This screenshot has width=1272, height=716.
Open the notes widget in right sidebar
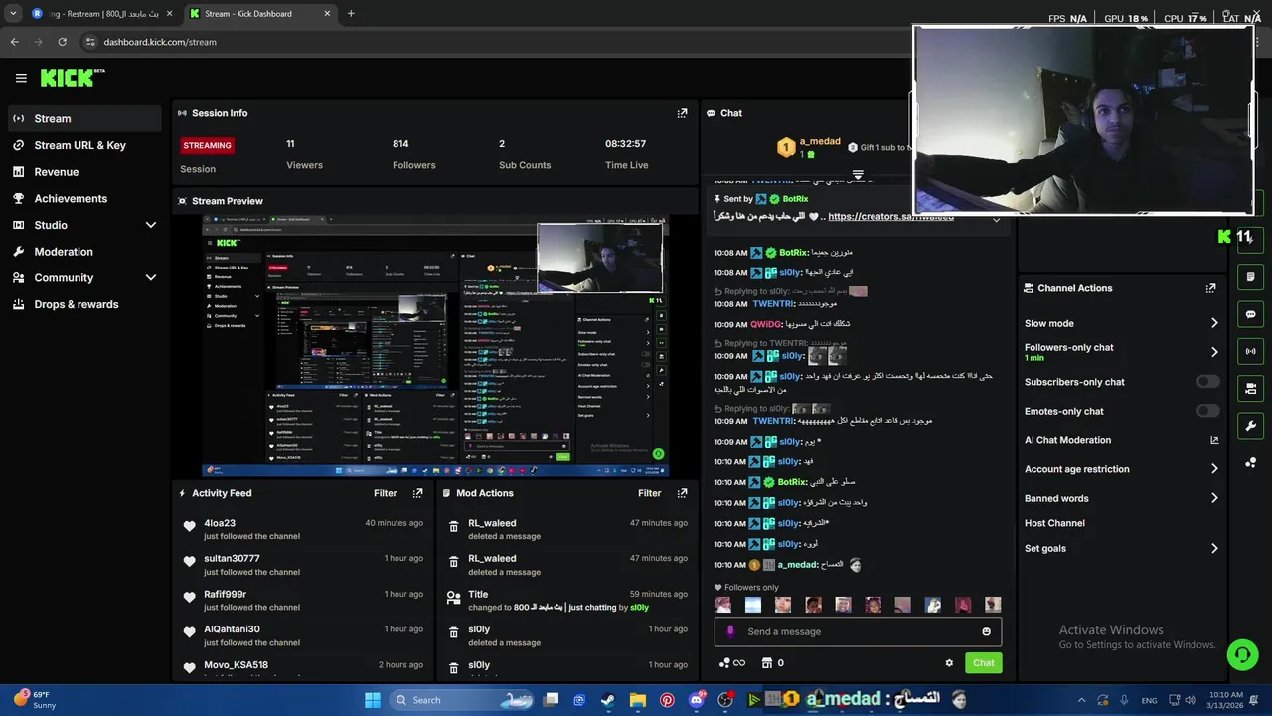(1250, 276)
